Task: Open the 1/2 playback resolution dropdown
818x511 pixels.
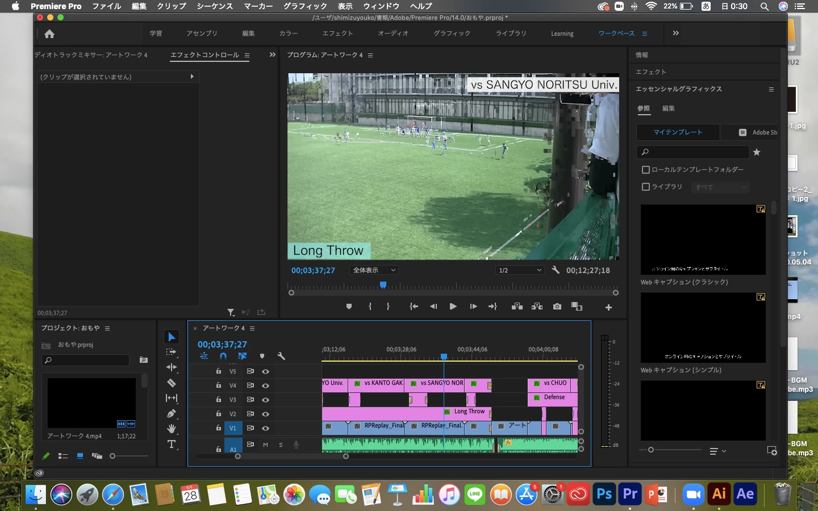Action: click(520, 270)
